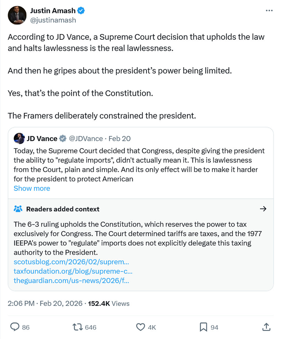This screenshot has height=339, width=281.
Task: Open the scotusblog.com link
Action: [71, 262]
